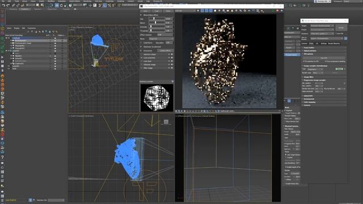Activate the Select and Place tool
363x204 pixels.
[70, 5]
